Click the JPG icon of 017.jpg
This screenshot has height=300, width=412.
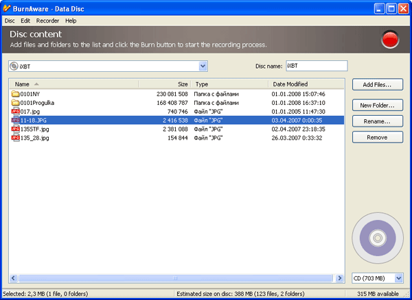pyautogui.click(x=16, y=112)
